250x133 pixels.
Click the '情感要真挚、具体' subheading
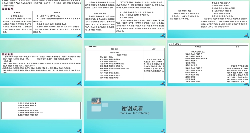coord(17,16)
